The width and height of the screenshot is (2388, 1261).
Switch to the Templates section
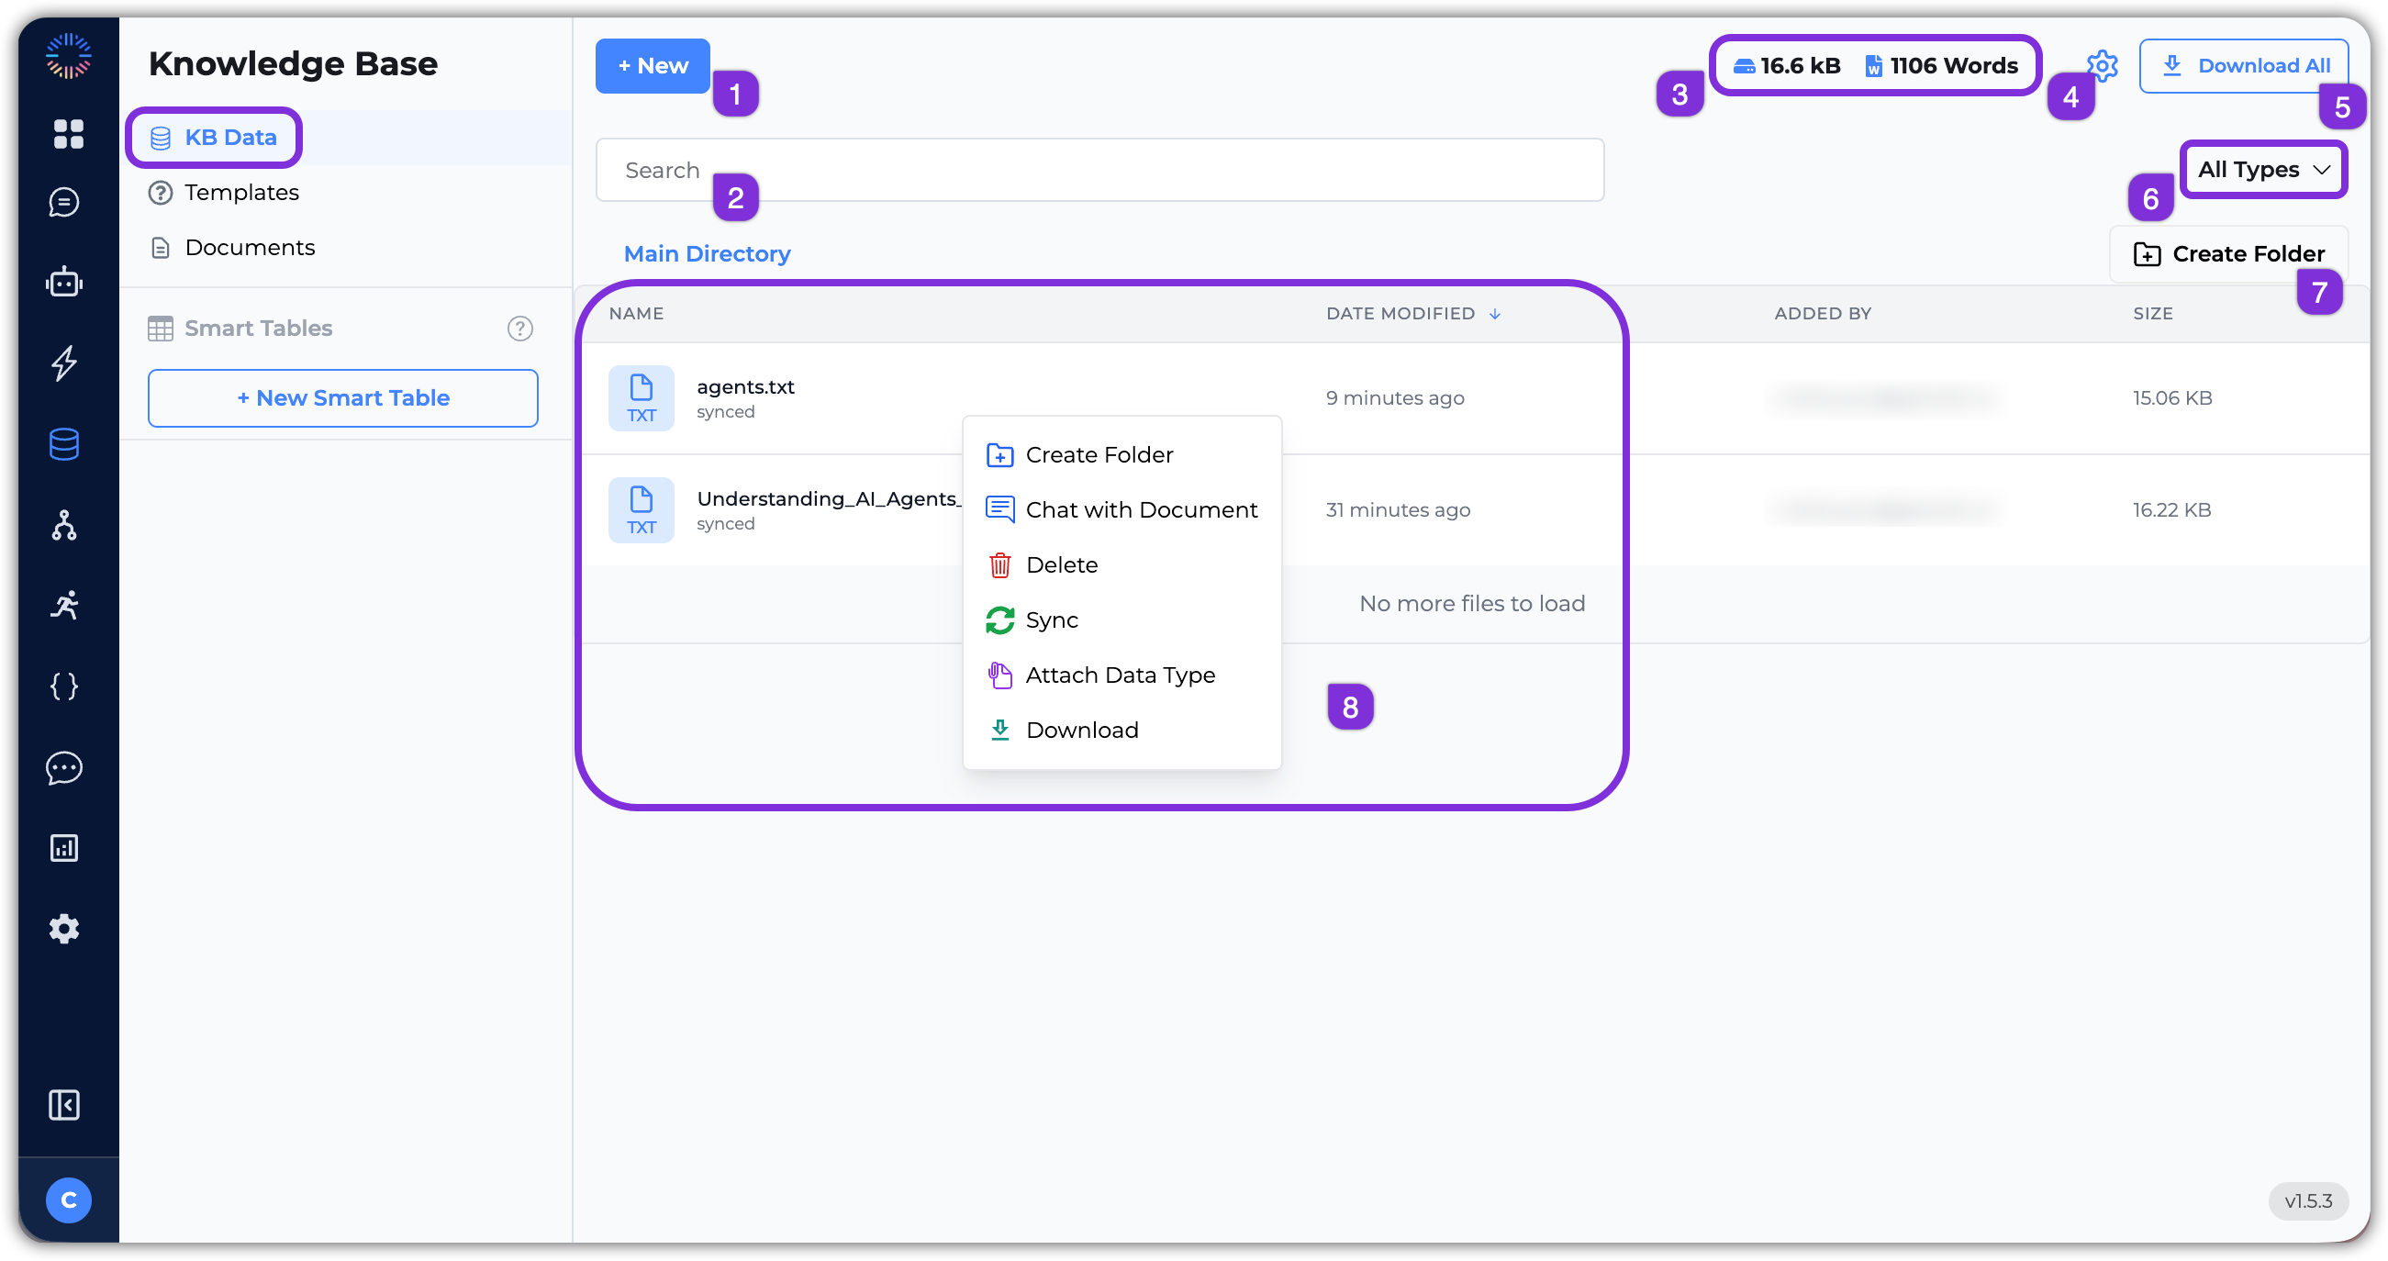pos(241,193)
